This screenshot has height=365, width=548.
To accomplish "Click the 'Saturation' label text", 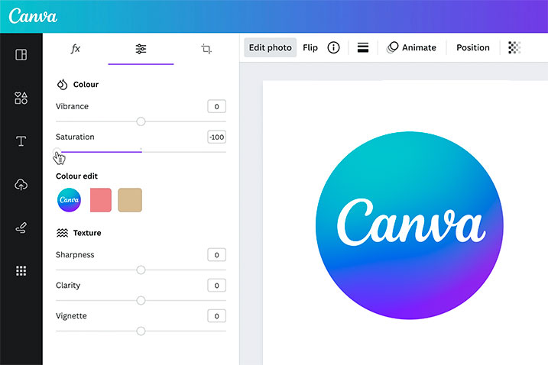I will tap(75, 137).
